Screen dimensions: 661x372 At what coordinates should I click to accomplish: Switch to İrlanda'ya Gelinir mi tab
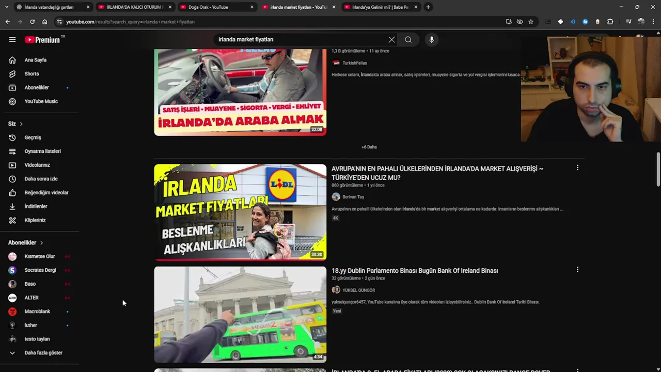[x=380, y=7]
